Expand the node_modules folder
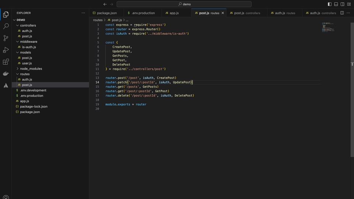This screenshot has height=199, width=354. 31,69
